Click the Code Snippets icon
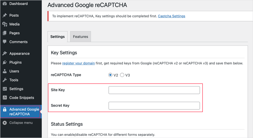The width and height of the screenshot is (253, 138). [x=5, y=98]
